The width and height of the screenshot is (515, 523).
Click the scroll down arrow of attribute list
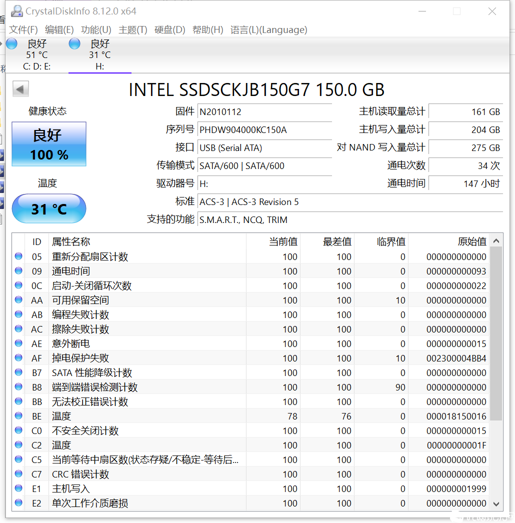point(496,503)
